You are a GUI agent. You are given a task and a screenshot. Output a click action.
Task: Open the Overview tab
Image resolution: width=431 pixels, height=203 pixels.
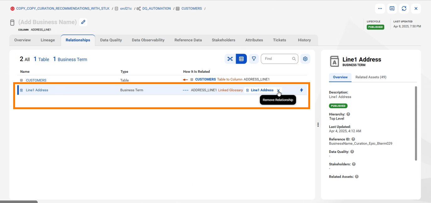pos(23,40)
